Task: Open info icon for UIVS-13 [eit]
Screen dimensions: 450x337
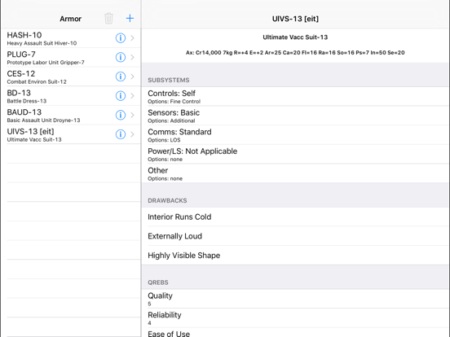Action: [x=121, y=134]
